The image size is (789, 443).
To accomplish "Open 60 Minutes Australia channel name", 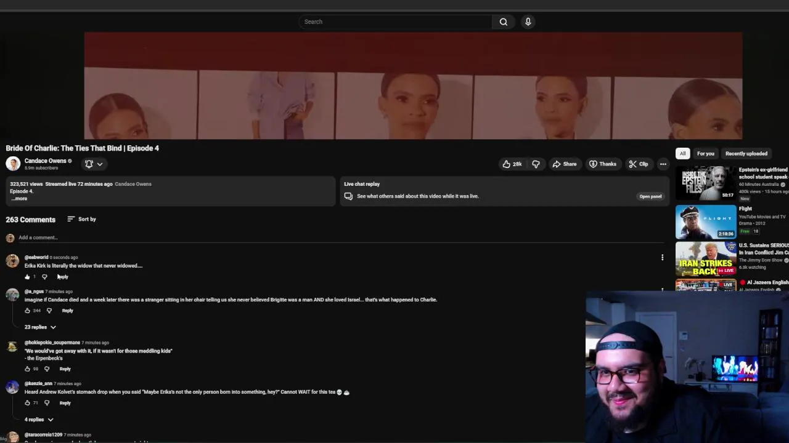I will tap(759, 185).
